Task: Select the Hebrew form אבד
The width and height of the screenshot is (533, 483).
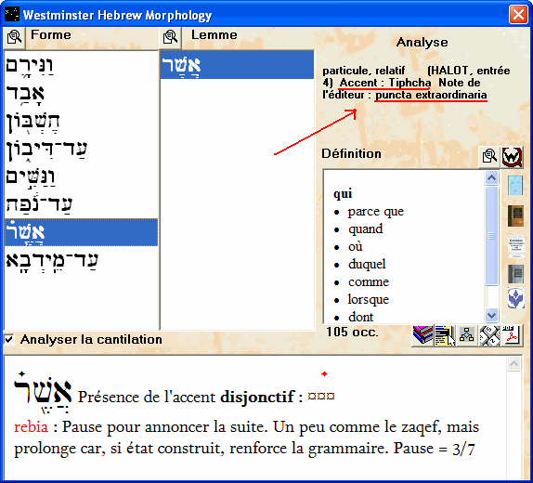Action: coord(25,93)
